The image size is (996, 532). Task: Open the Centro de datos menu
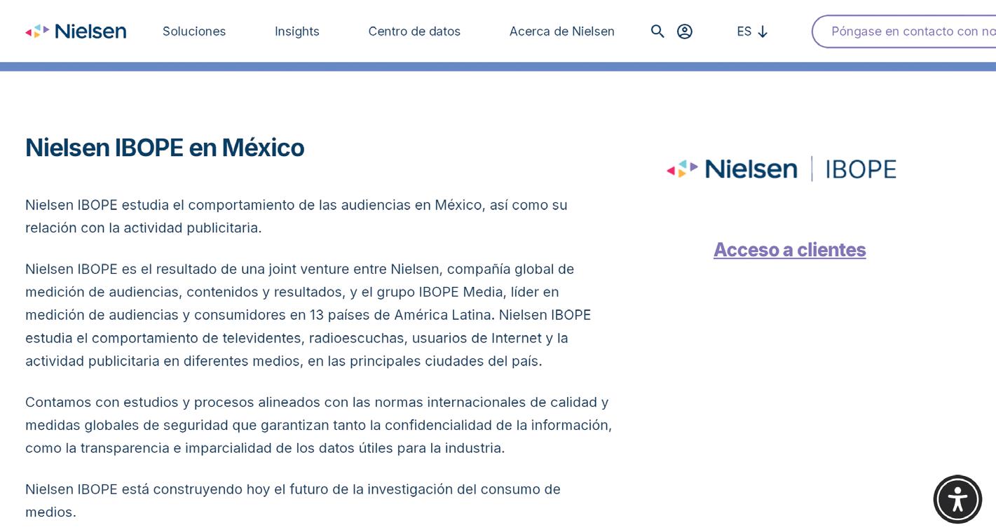(x=414, y=31)
